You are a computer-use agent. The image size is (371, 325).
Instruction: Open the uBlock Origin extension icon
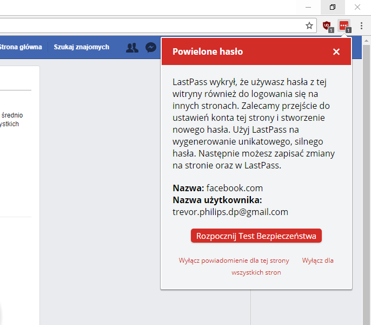pos(328,26)
